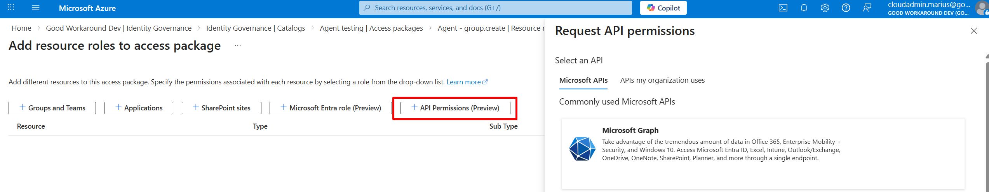The width and height of the screenshot is (989, 192).
Task: Add Groups and Teams resource
Action: pos(52,108)
